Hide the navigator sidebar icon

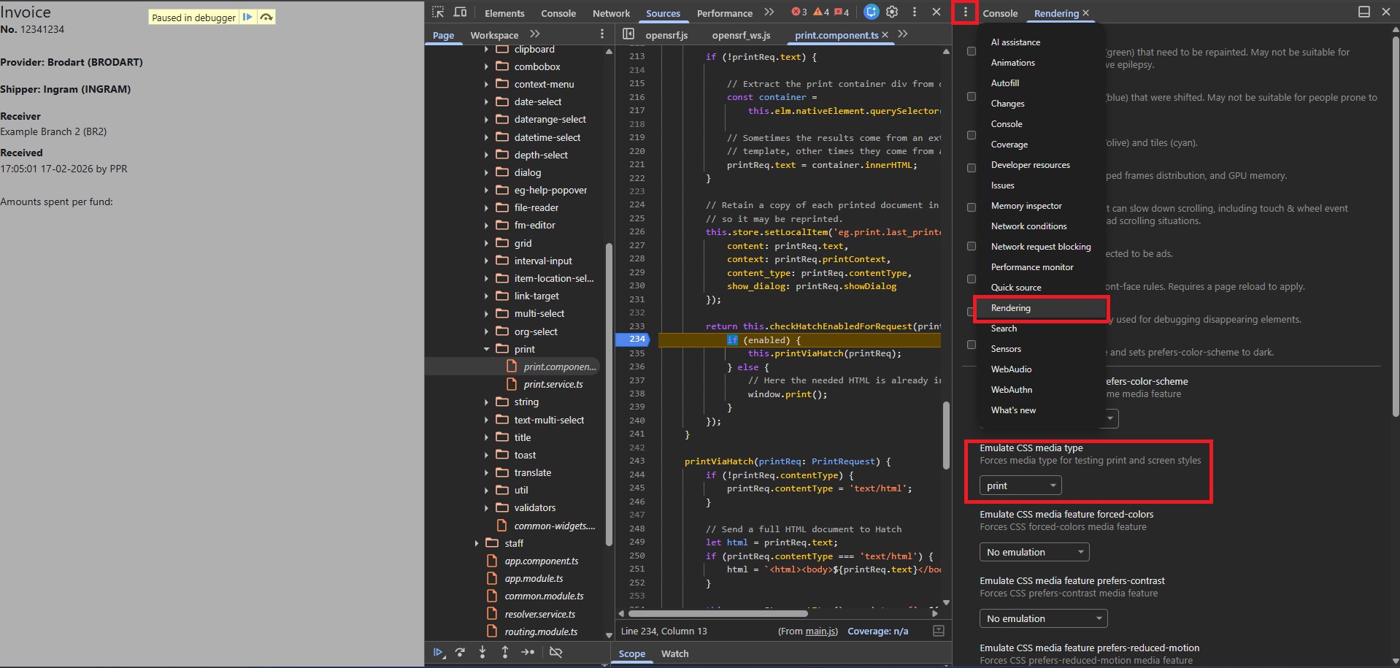[x=628, y=34]
